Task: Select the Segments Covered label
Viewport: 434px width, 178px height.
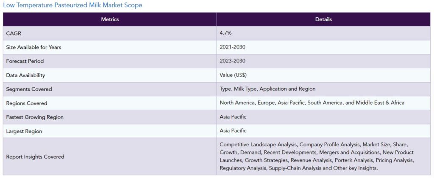Action: pos(29,89)
